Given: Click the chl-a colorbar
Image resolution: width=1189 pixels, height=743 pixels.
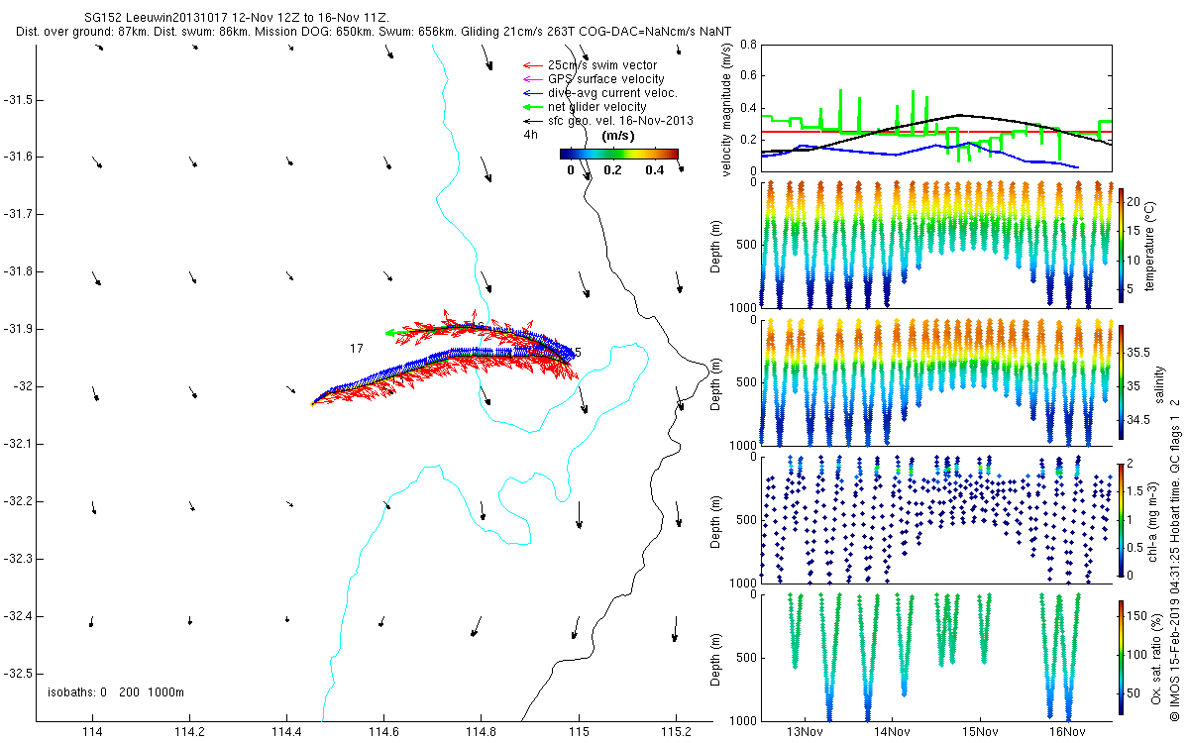Looking at the screenshot, I should (x=1121, y=519).
